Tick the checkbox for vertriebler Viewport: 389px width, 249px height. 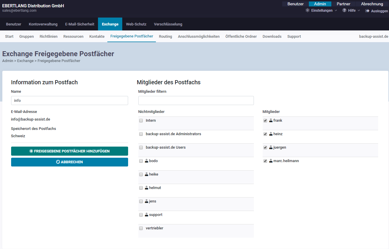pyautogui.click(x=141, y=228)
